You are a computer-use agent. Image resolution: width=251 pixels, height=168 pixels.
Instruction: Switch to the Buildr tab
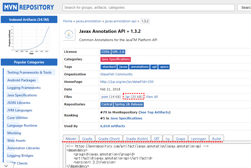pyautogui.click(x=217, y=138)
